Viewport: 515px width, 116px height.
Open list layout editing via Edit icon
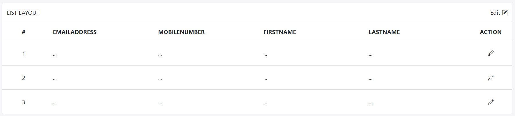(505, 13)
